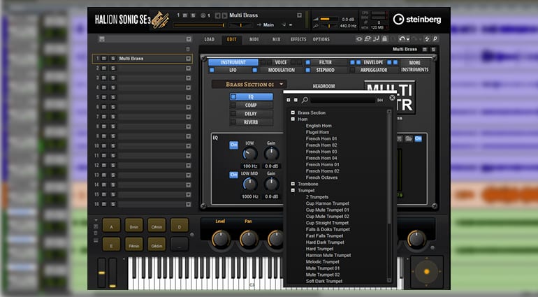This screenshot has height=297, width=538.
Task: Expand the Brass Section tree category
Action: coord(293,113)
